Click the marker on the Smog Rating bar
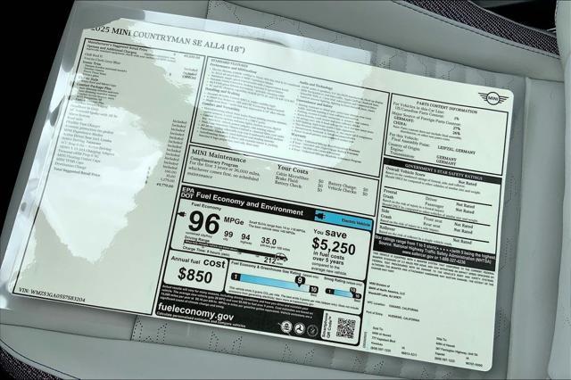 pyautogui.click(x=352, y=290)
